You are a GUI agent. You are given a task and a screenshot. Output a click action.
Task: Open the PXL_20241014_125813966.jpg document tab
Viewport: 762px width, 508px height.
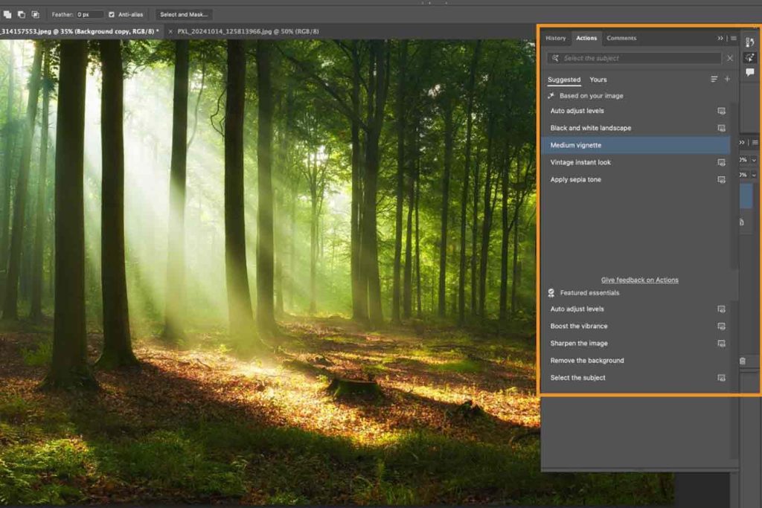248,31
